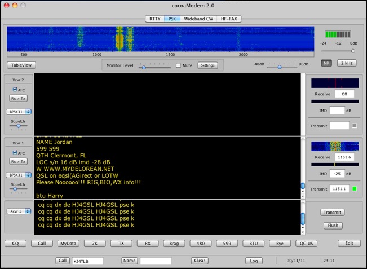Click the strong signal near 1150 in waterfall
Viewport: 367px width, 269px height.
[120, 38]
